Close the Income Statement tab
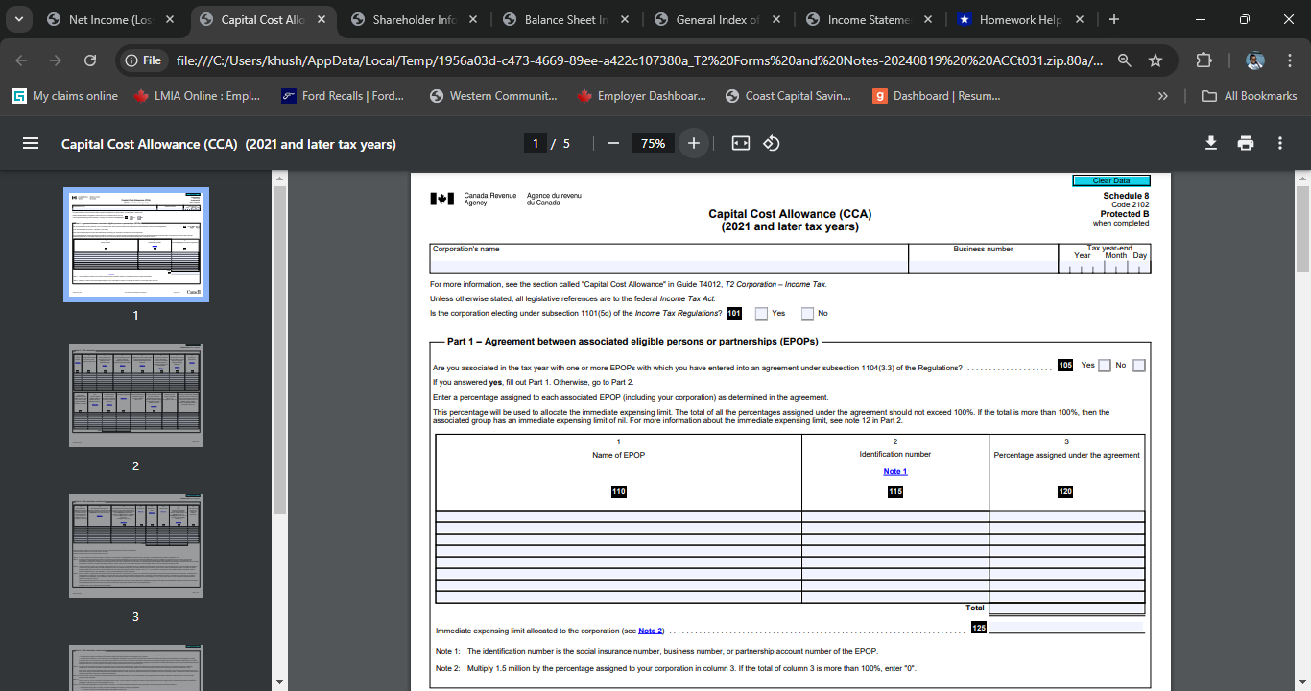1311x691 pixels. tap(928, 19)
